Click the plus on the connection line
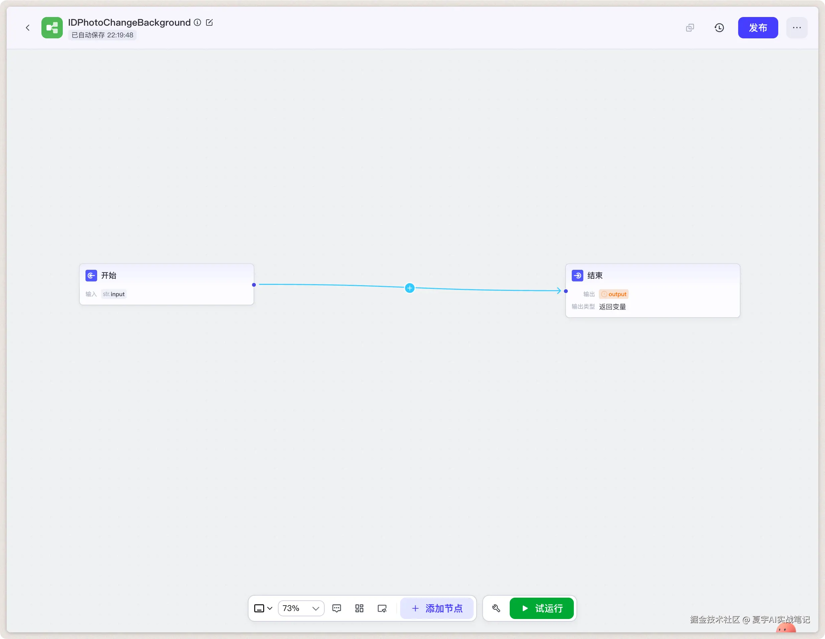825x639 pixels. pos(409,288)
